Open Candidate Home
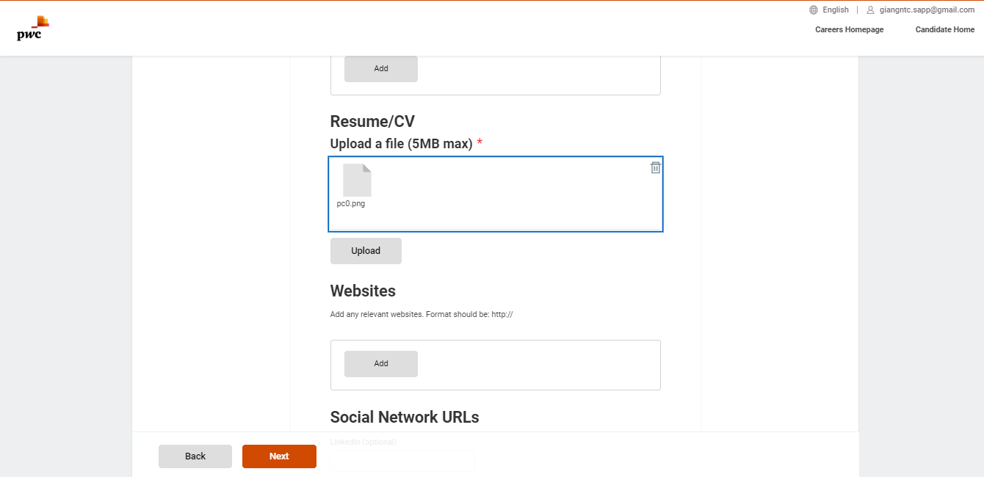 coord(944,29)
